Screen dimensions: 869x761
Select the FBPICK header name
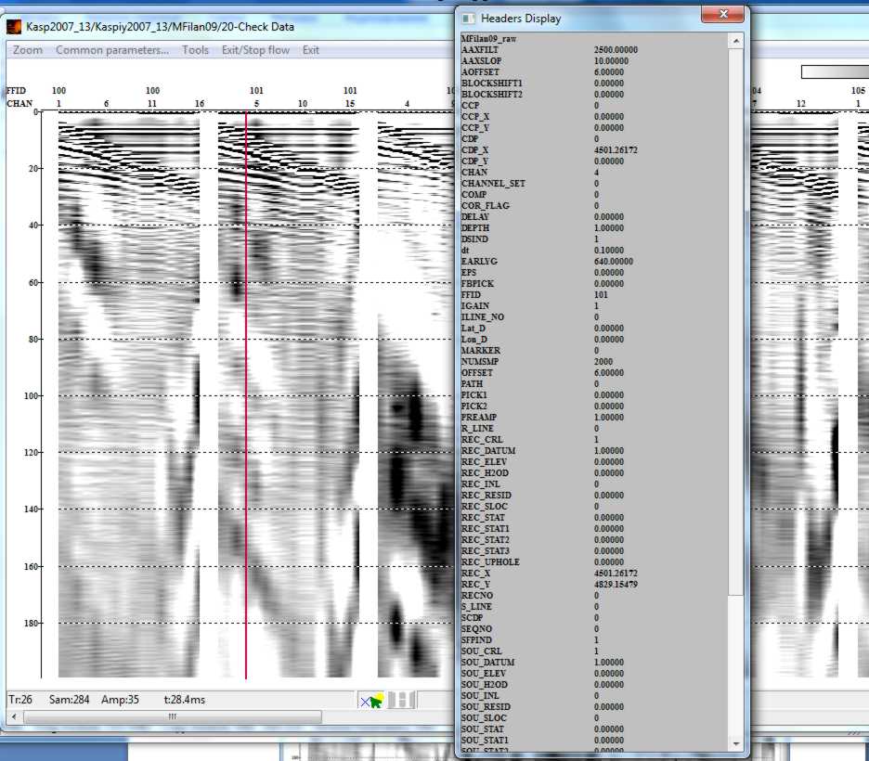point(477,284)
